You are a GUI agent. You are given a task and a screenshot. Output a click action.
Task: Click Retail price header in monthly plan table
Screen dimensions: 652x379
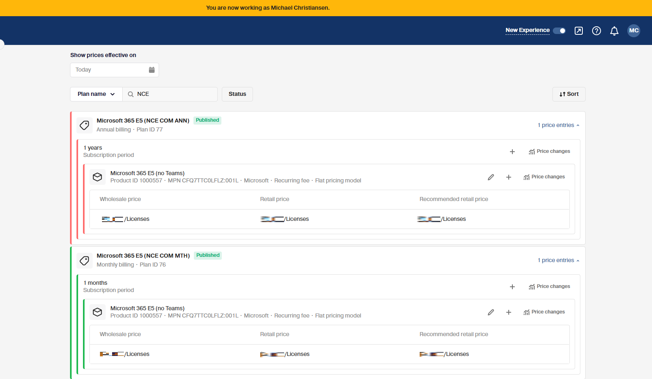(274, 335)
